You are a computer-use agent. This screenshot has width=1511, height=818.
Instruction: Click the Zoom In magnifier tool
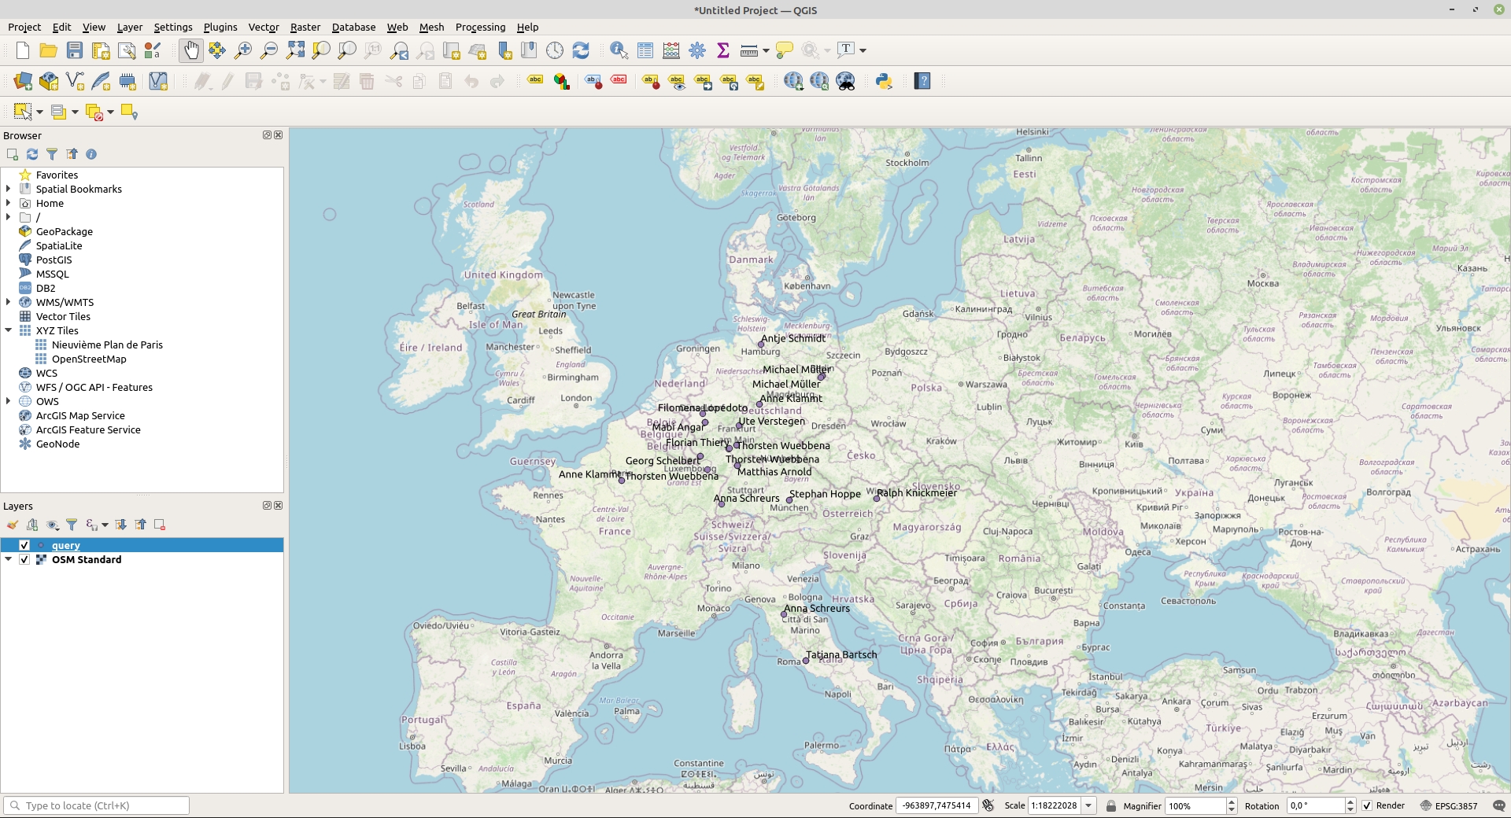(x=243, y=51)
